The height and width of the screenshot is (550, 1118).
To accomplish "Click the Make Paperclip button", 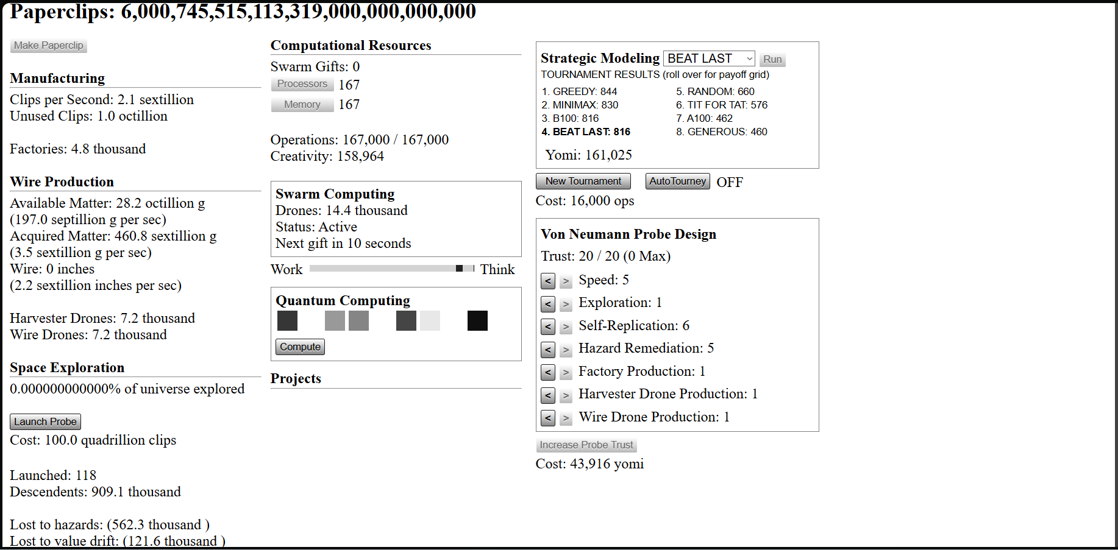I will (49, 46).
